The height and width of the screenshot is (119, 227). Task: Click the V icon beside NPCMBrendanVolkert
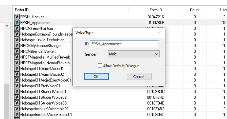point(17,51)
